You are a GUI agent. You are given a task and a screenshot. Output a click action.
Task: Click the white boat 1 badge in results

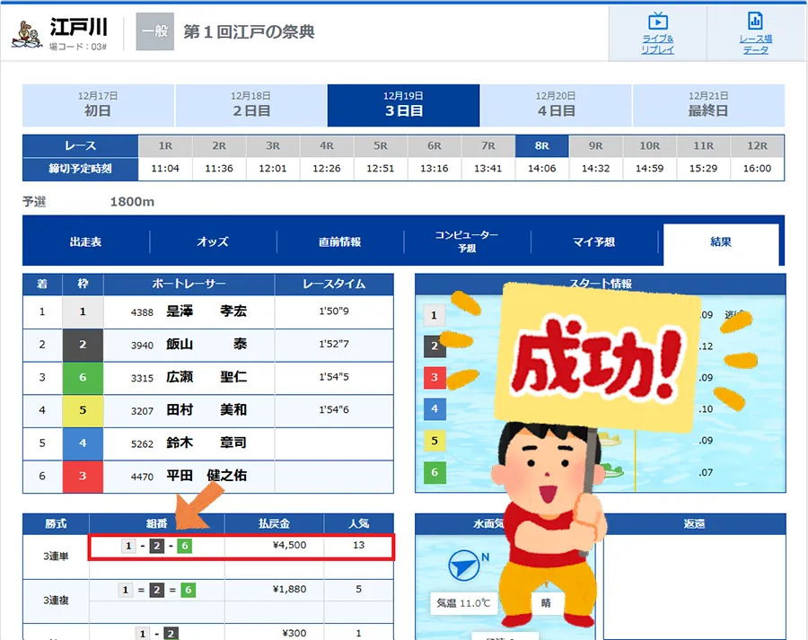click(x=83, y=312)
